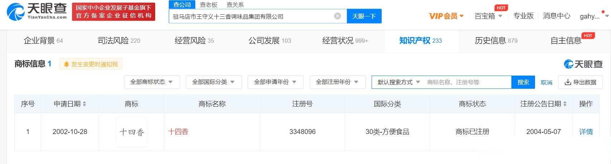Click the announcement date 2004-05-07
This screenshot has height=164, width=611.
[544, 132]
